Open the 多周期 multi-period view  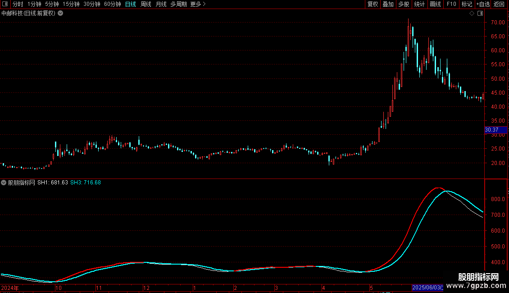[x=178, y=4]
